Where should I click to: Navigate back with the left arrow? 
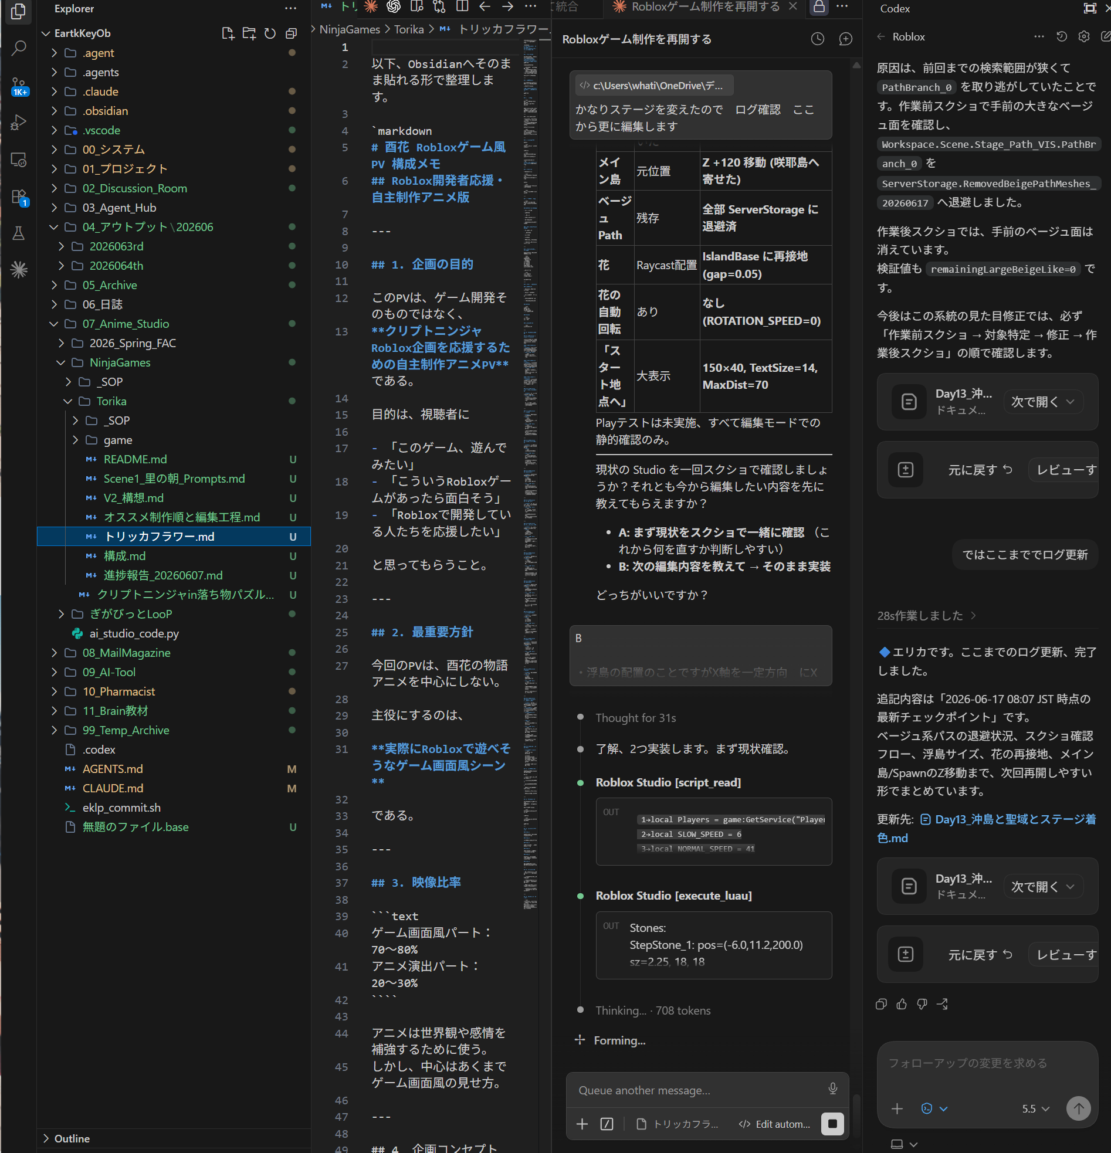[x=485, y=6]
